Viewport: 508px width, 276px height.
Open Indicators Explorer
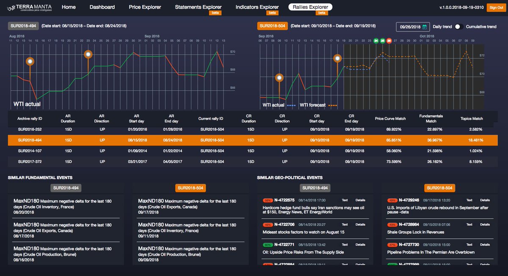coord(257,7)
